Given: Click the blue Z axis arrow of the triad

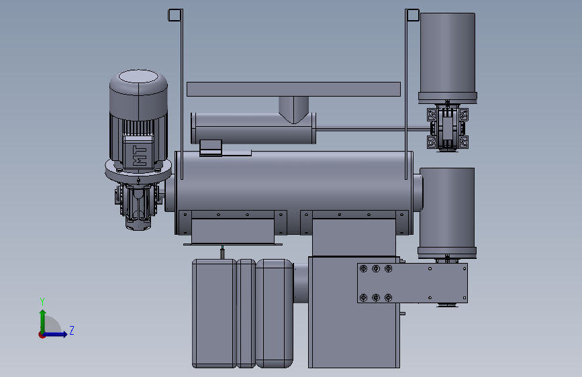Looking at the screenshot, I should [56, 334].
